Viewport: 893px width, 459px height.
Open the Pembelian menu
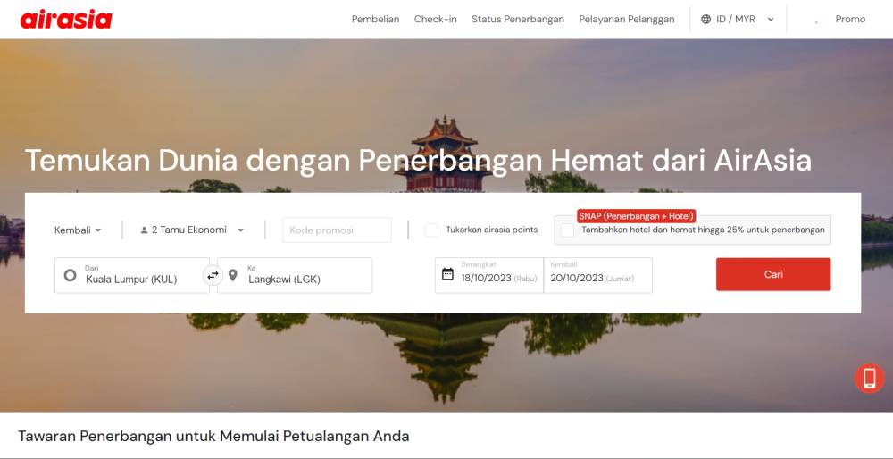click(375, 20)
